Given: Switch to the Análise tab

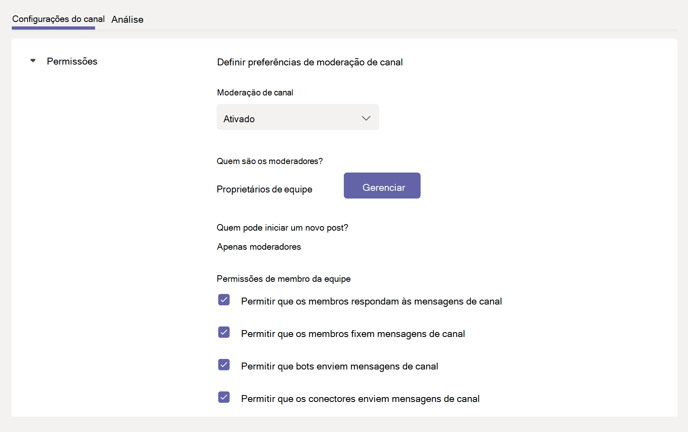Looking at the screenshot, I should [127, 19].
